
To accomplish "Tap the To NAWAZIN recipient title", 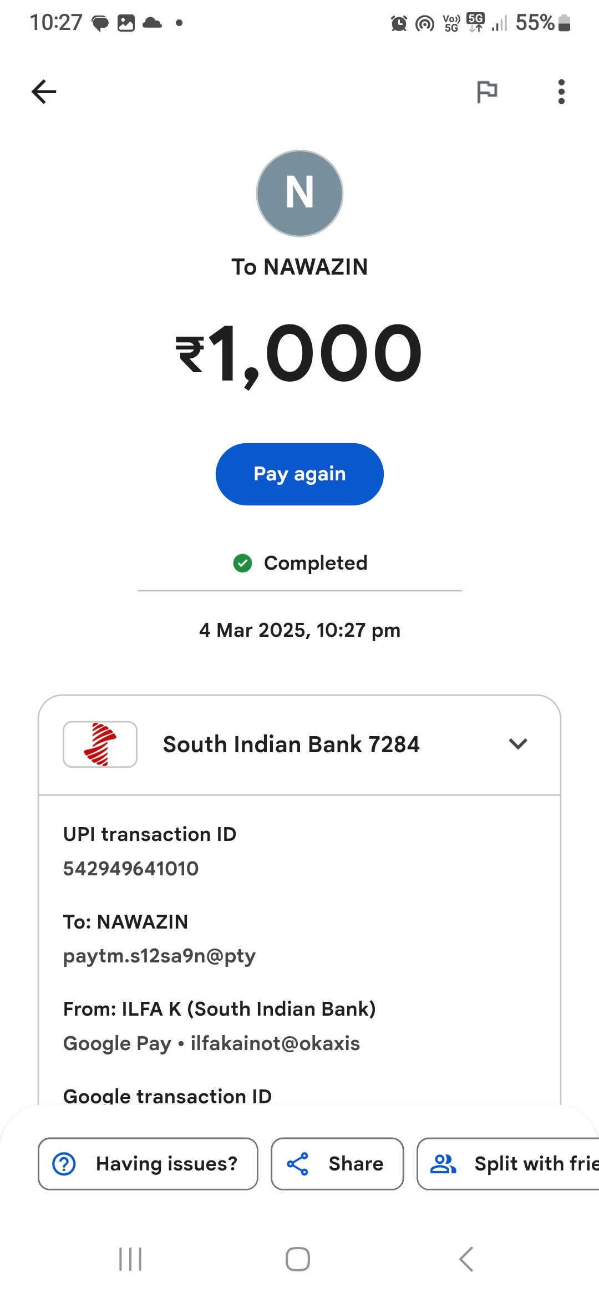I will click(x=299, y=267).
